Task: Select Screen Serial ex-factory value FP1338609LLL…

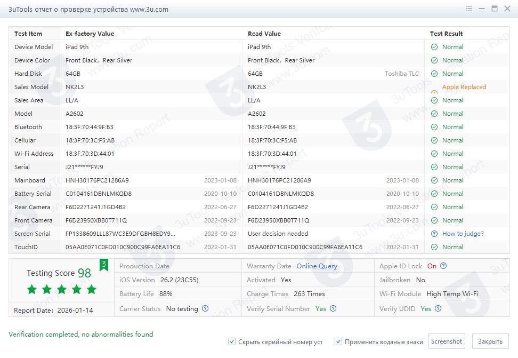Action: (x=120, y=234)
